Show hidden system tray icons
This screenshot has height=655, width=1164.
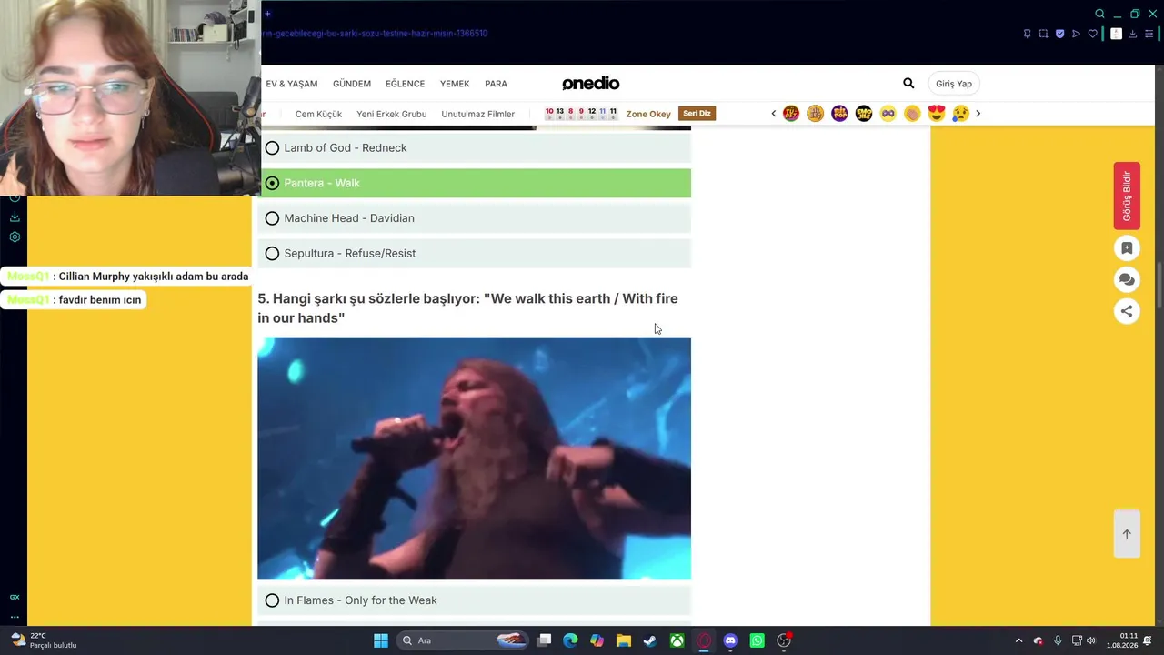click(x=1018, y=640)
